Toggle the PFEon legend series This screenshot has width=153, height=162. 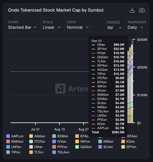pos(60,147)
